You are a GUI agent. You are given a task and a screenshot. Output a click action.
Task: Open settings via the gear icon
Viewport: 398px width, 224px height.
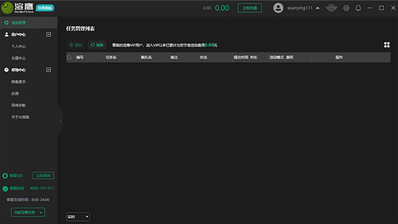346,8
